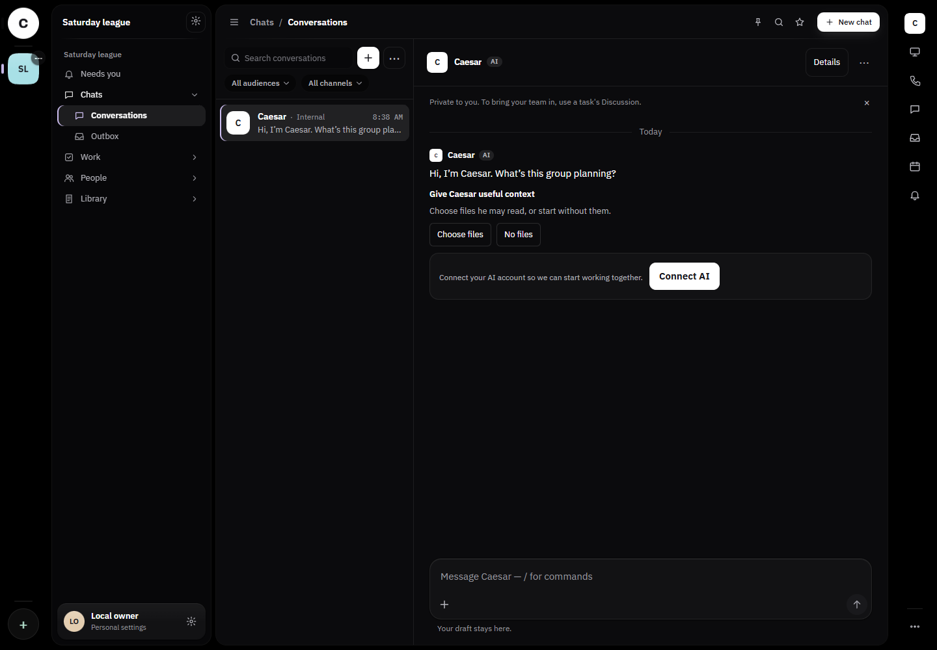
Task: Open conversation list more options menu
Action: [394, 58]
